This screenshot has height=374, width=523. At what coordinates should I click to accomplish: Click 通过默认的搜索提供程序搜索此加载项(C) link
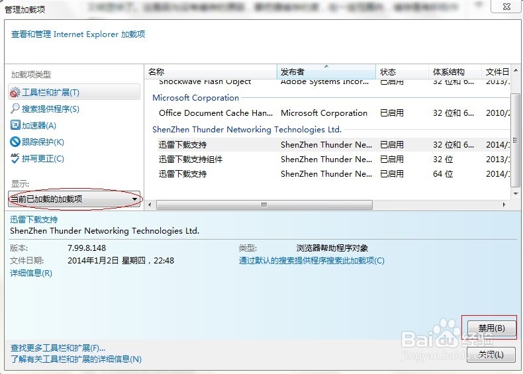(312, 261)
